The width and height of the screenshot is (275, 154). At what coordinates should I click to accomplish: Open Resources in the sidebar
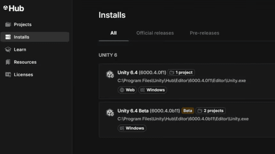click(35, 62)
